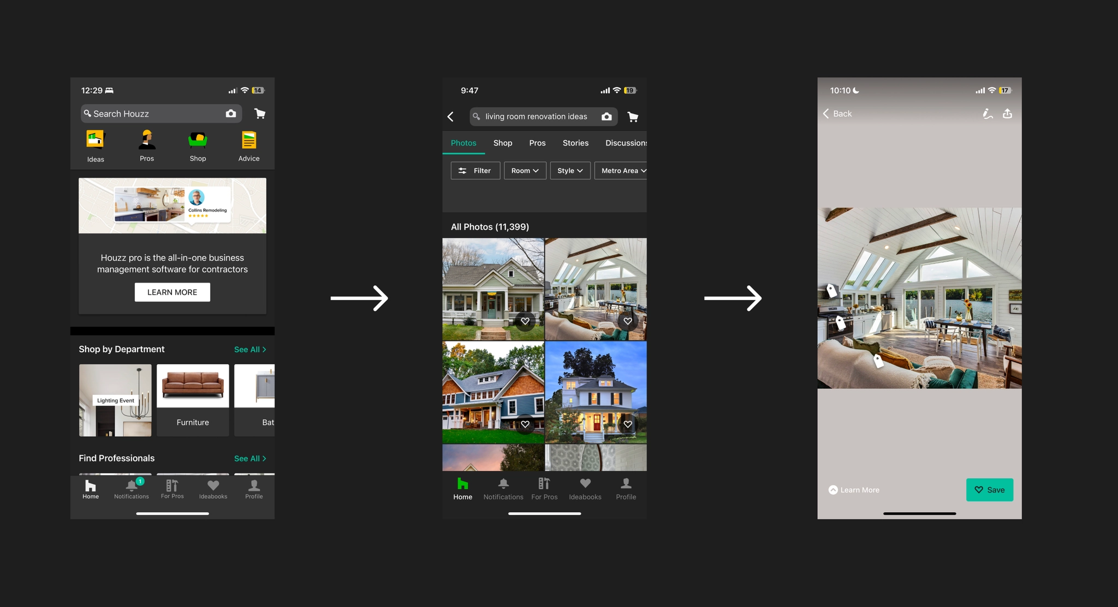Expand the Style filter dropdown
Viewport: 1118px width, 607px height.
[x=570, y=171]
